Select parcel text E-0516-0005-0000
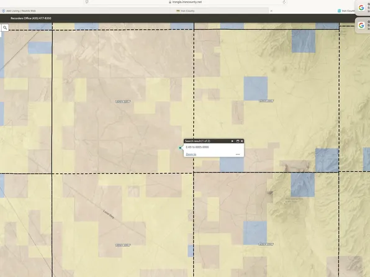 (x=197, y=147)
